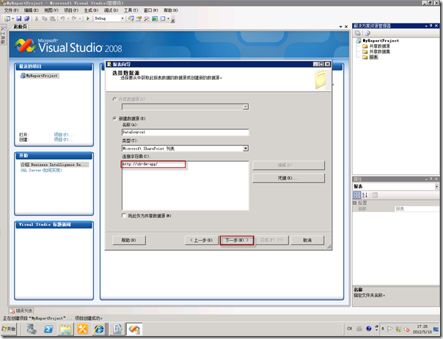Click the 取消 (Cancel) wizard button
Image resolution: width=443 pixels, height=339 pixels.
point(307,241)
